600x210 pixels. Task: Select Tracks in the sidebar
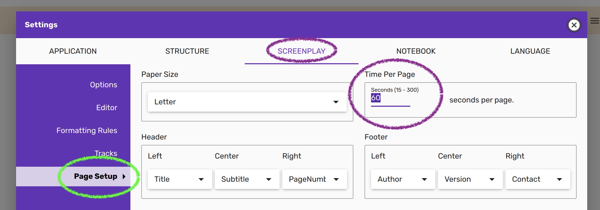coord(106,153)
